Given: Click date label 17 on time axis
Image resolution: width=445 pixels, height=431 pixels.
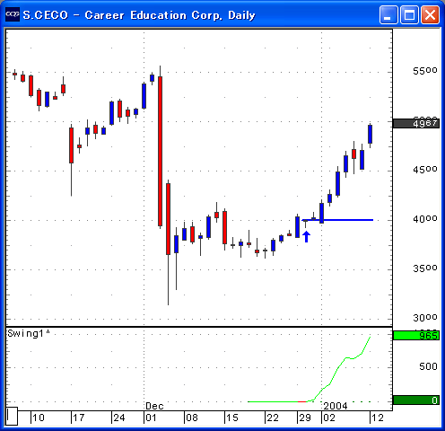Looking at the screenshot, I should click(x=79, y=418).
